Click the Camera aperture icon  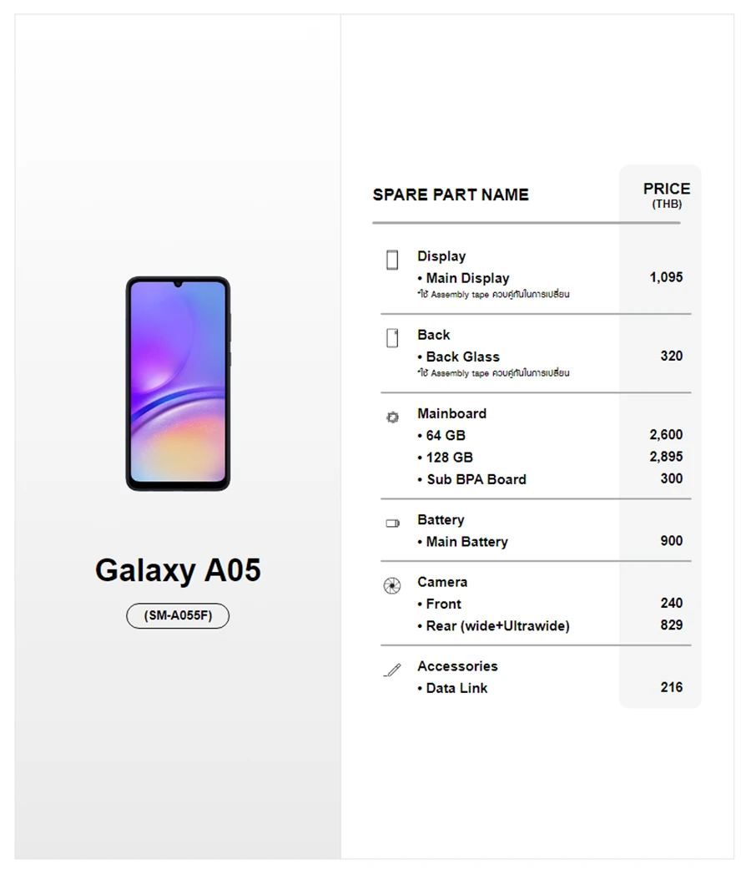pos(392,585)
